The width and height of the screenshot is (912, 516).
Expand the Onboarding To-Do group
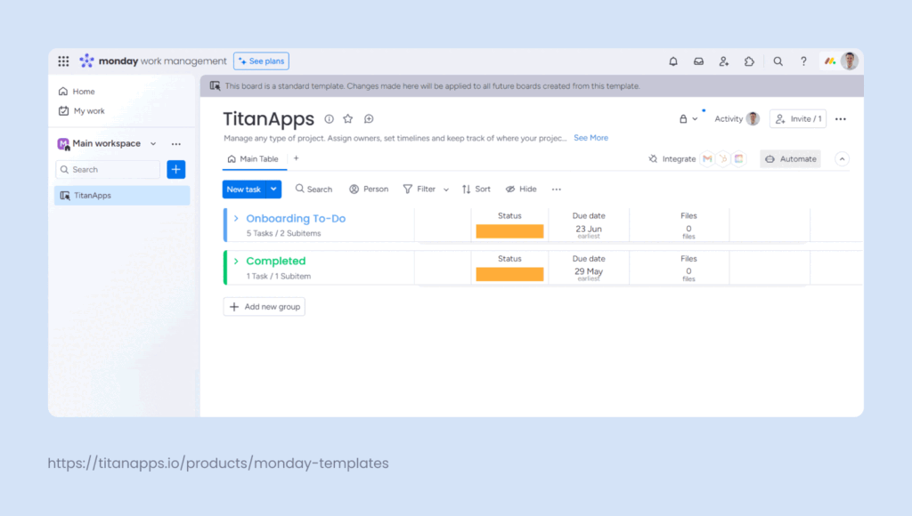[x=236, y=219]
